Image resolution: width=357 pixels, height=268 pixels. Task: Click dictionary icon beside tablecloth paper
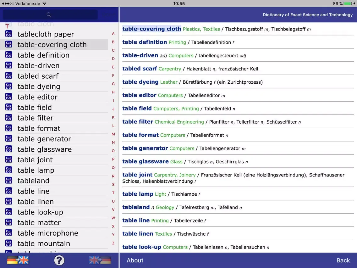(9, 34)
